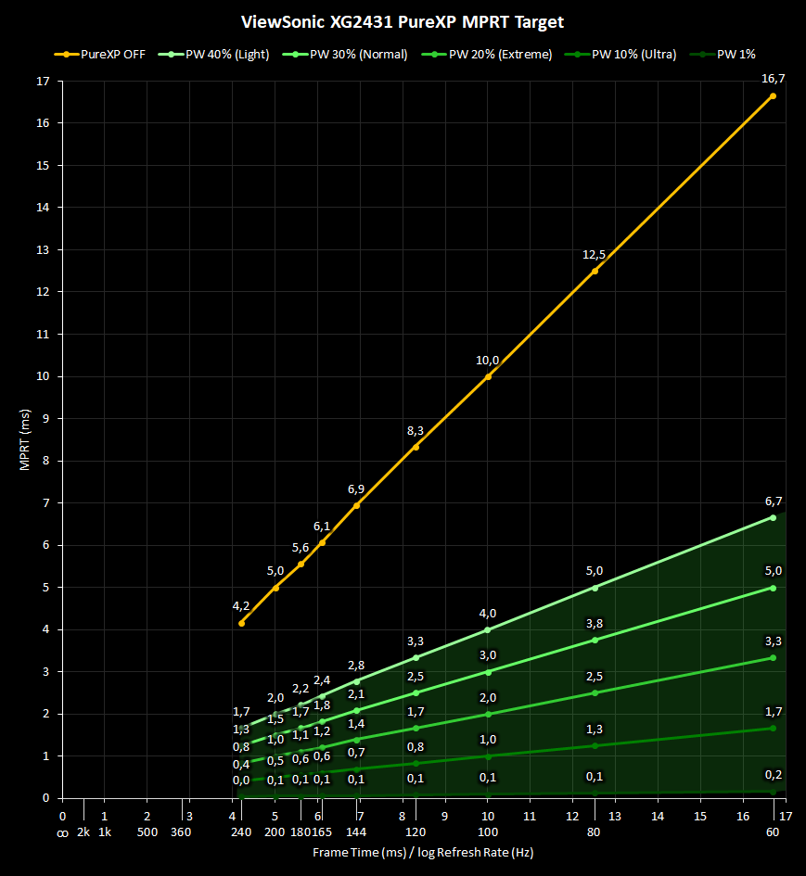The image size is (806, 876).
Task: Click the 10,0 orange data point at 100 Hz
Action: pyautogui.click(x=488, y=376)
